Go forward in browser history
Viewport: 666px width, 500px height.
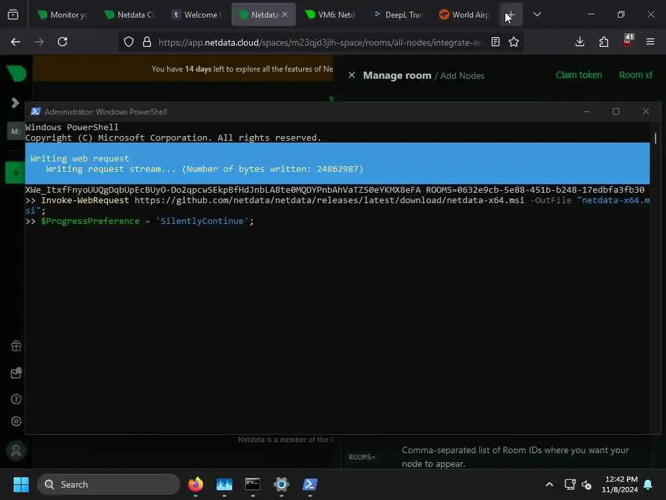(x=39, y=42)
